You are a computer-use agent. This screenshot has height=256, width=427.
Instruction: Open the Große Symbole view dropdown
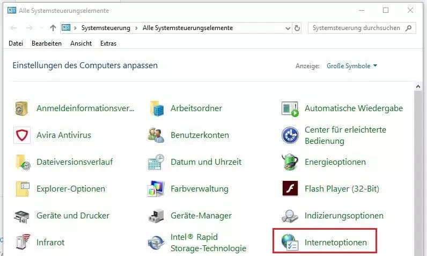point(351,66)
